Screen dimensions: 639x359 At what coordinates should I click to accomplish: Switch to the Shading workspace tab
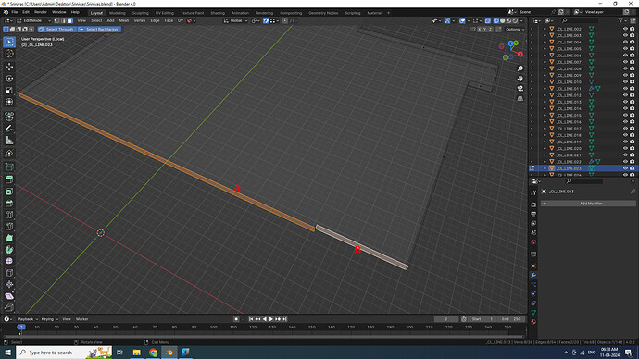pos(218,13)
